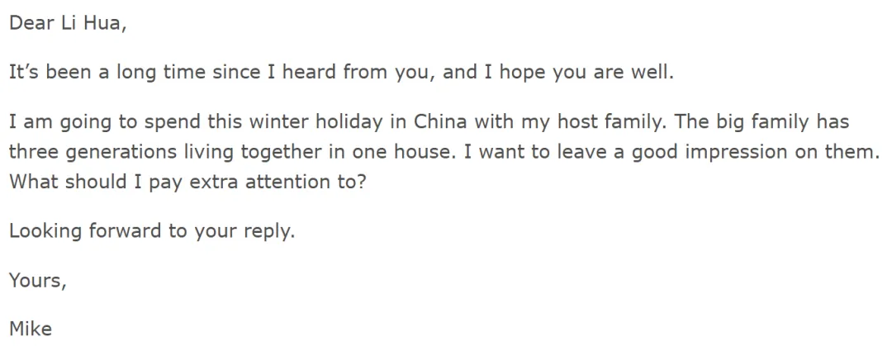The width and height of the screenshot is (892, 346).
Task: Click the greeting line "Dear Li Hua,"
Action: click(67, 24)
